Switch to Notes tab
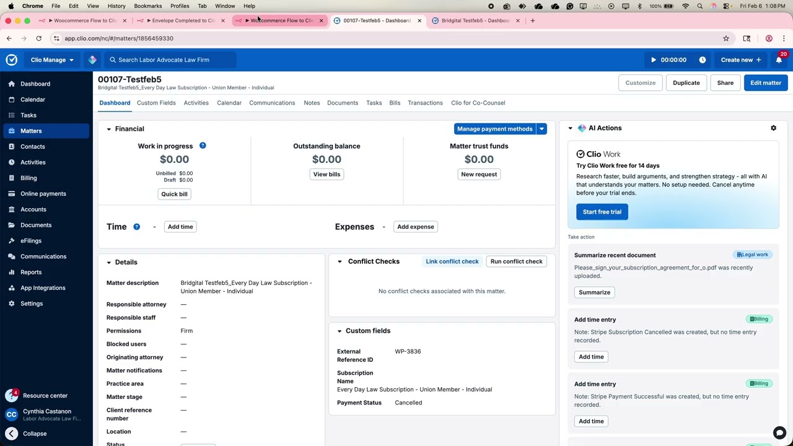The image size is (793, 446). (x=312, y=103)
